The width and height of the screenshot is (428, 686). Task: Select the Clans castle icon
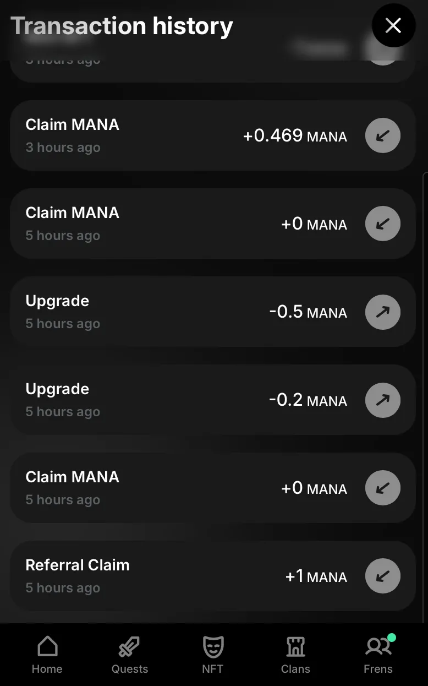pyautogui.click(x=295, y=647)
